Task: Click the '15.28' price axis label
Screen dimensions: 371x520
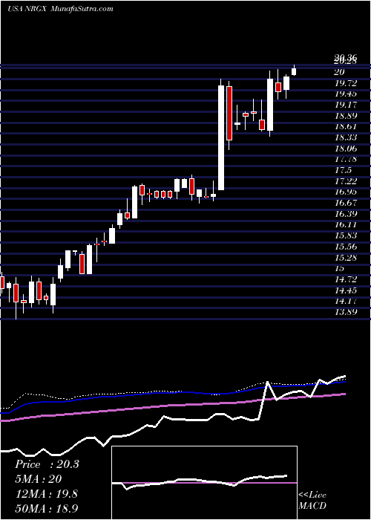Action: (346, 257)
